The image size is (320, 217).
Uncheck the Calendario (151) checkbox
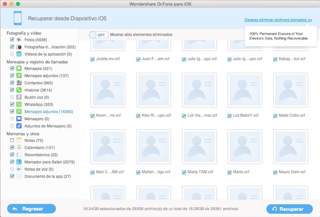(x=12, y=147)
